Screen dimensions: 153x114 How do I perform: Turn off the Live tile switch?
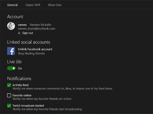pyautogui.click(x=11, y=68)
